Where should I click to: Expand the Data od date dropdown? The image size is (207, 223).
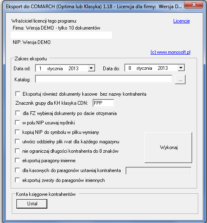click(x=91, y=68)
